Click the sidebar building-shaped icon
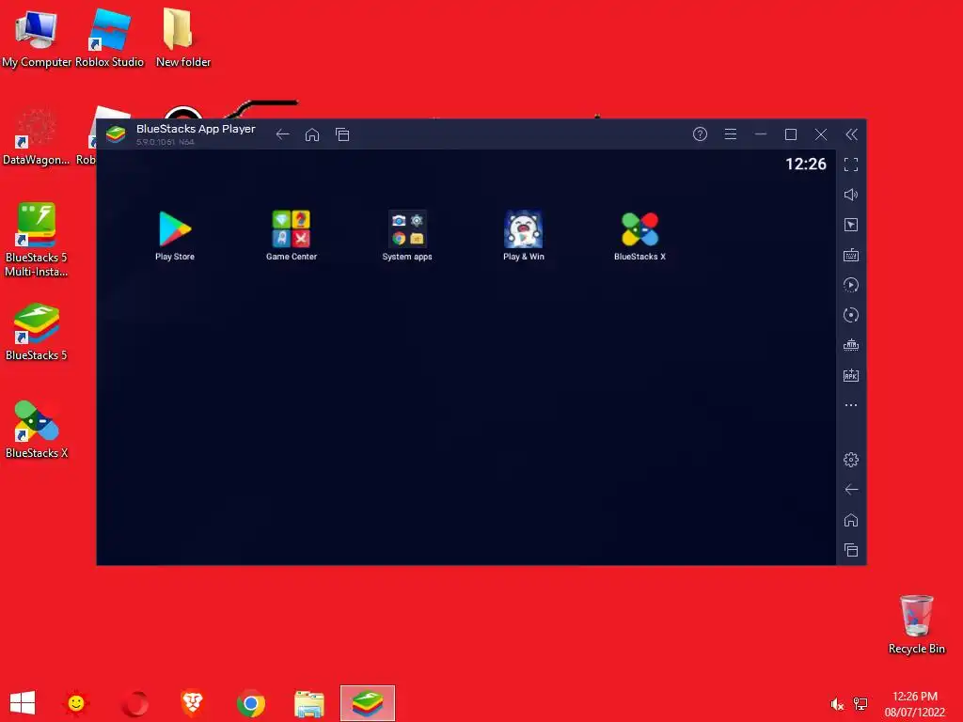963x722 pixels. (x=850, y=345)
